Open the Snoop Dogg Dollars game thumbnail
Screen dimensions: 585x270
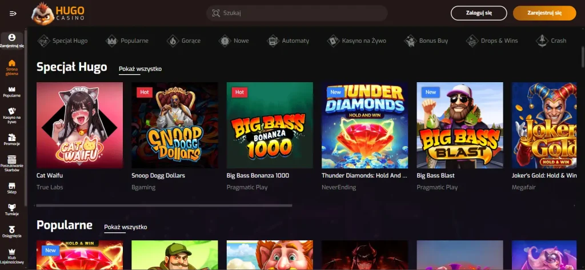click(x=175, y=126)
